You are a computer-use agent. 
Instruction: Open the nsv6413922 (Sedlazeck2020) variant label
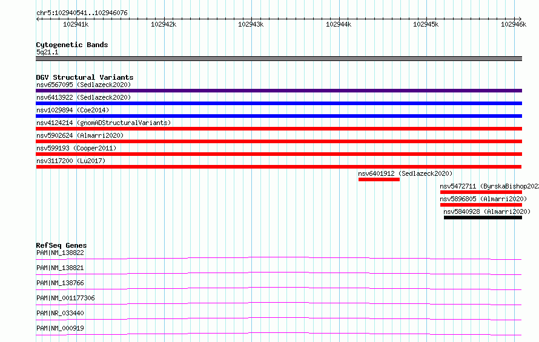[84, 97]
